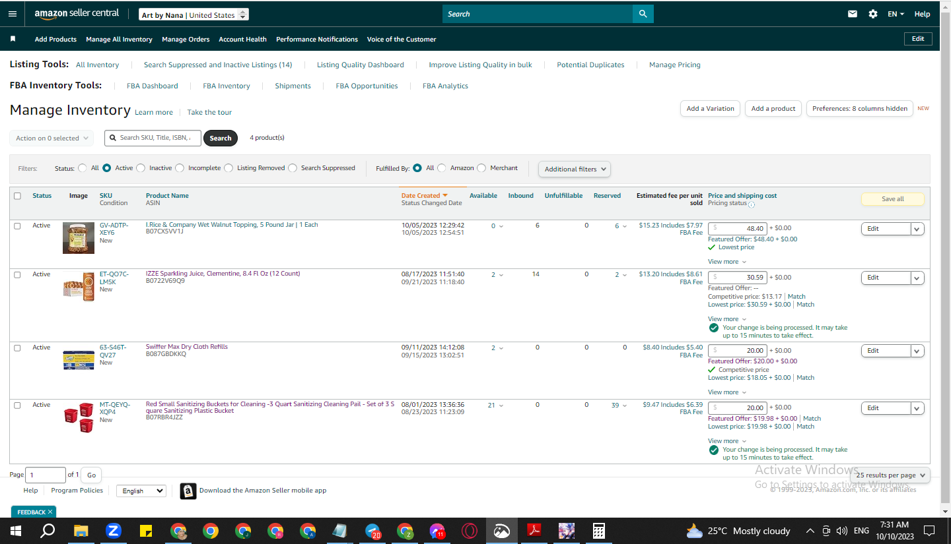
Task: Open Manage Orders menu item
Action: click(x=186, y=39)
